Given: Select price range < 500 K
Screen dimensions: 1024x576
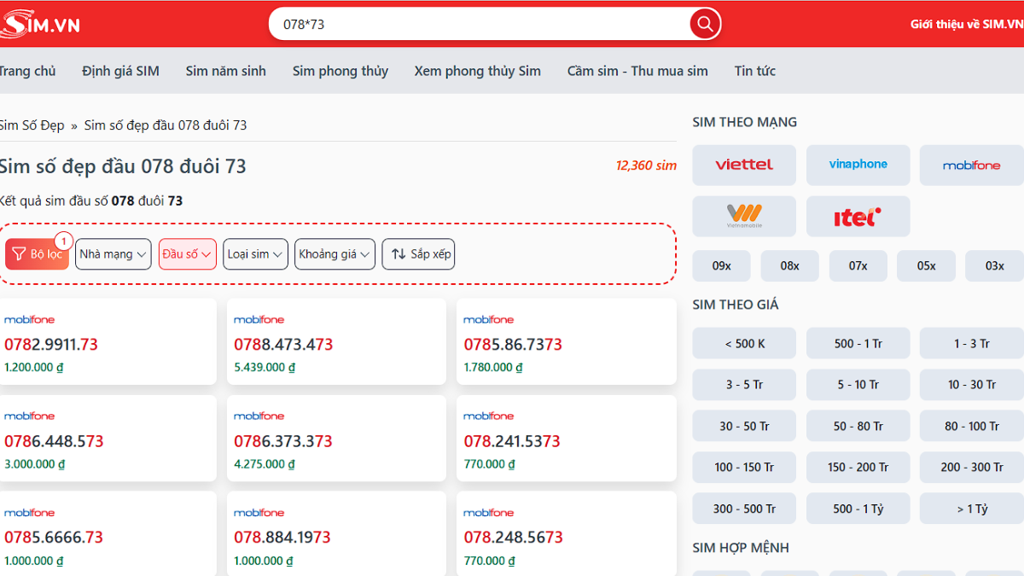Looking at the screenshot, I should click(744, 343).
